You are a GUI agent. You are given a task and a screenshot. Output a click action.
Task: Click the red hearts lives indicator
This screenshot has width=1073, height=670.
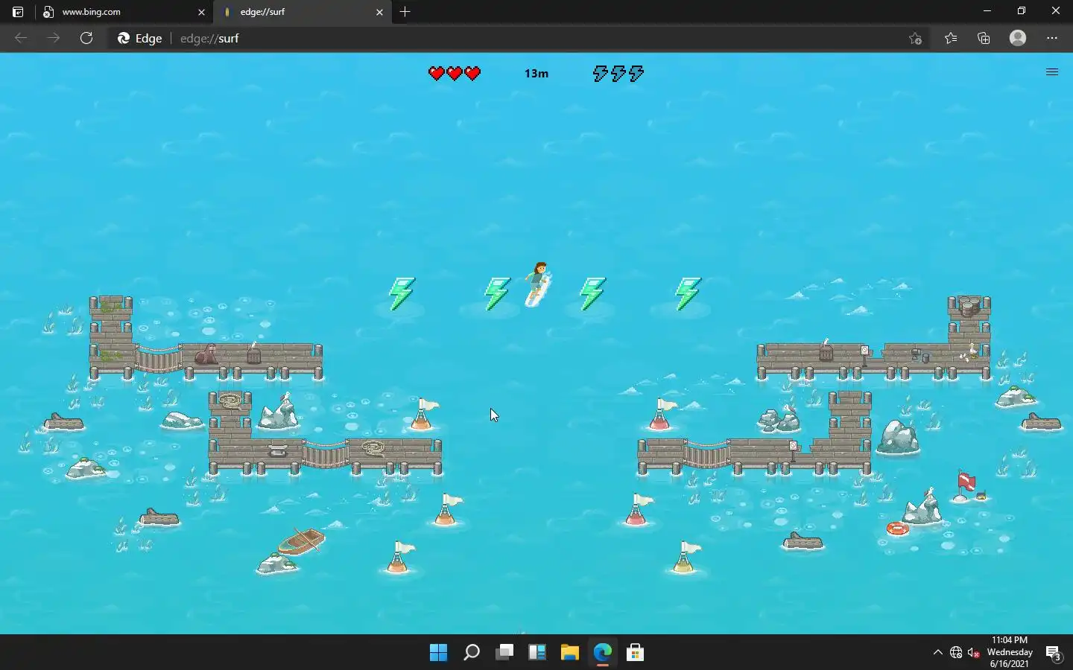(x=455, y=73)
